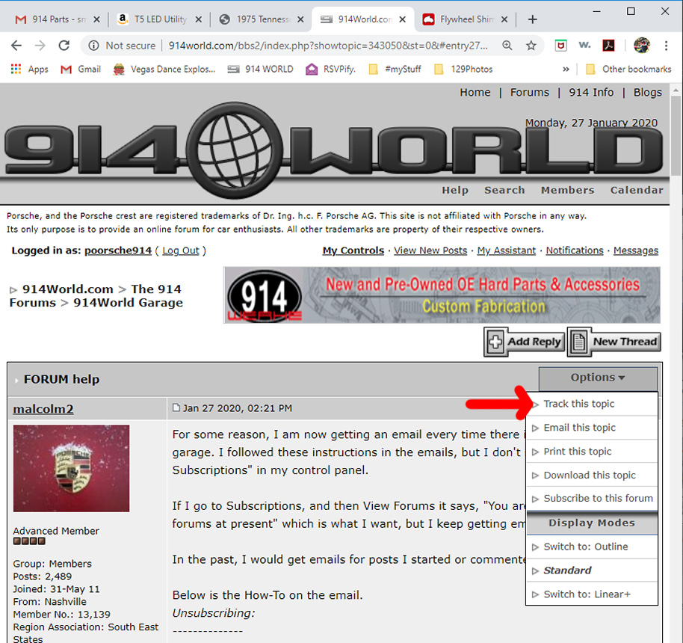This screenshot has height=643, width=683.
Task: Select the Standard display mode
Action: tap(592, 570)
